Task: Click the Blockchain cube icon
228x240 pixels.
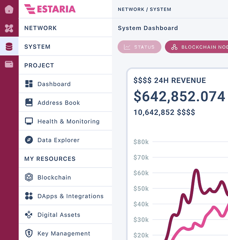Action: coord(29,177)
